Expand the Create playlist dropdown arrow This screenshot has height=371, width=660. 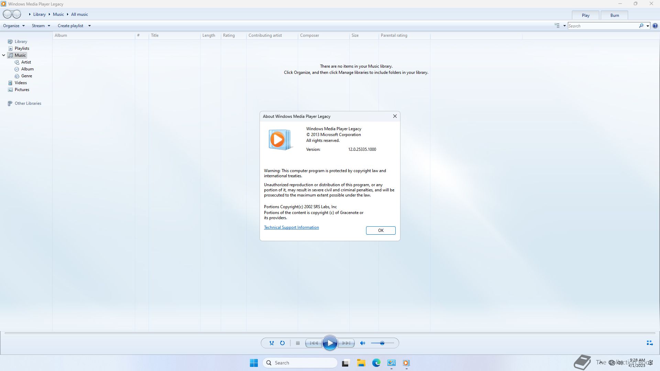89,26
